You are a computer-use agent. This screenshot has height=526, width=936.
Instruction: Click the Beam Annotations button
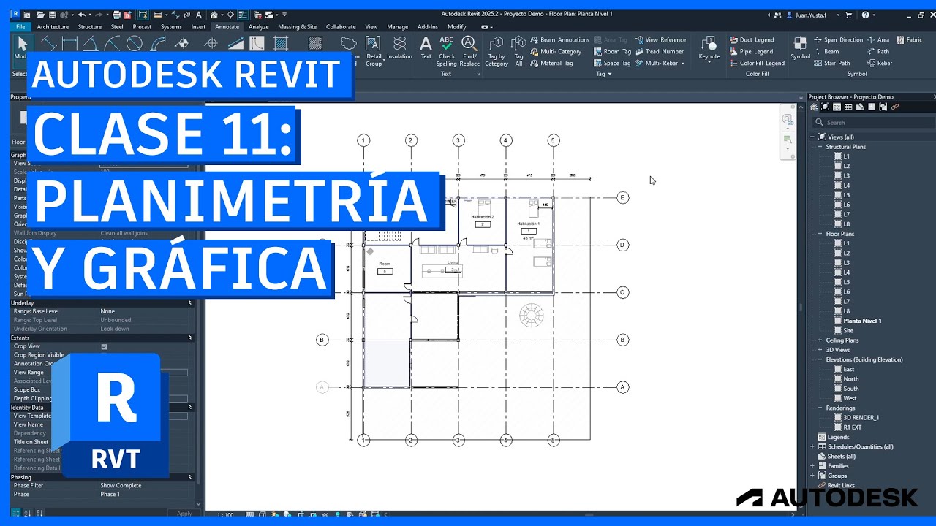pyautogui.click(x=559, y=39)
